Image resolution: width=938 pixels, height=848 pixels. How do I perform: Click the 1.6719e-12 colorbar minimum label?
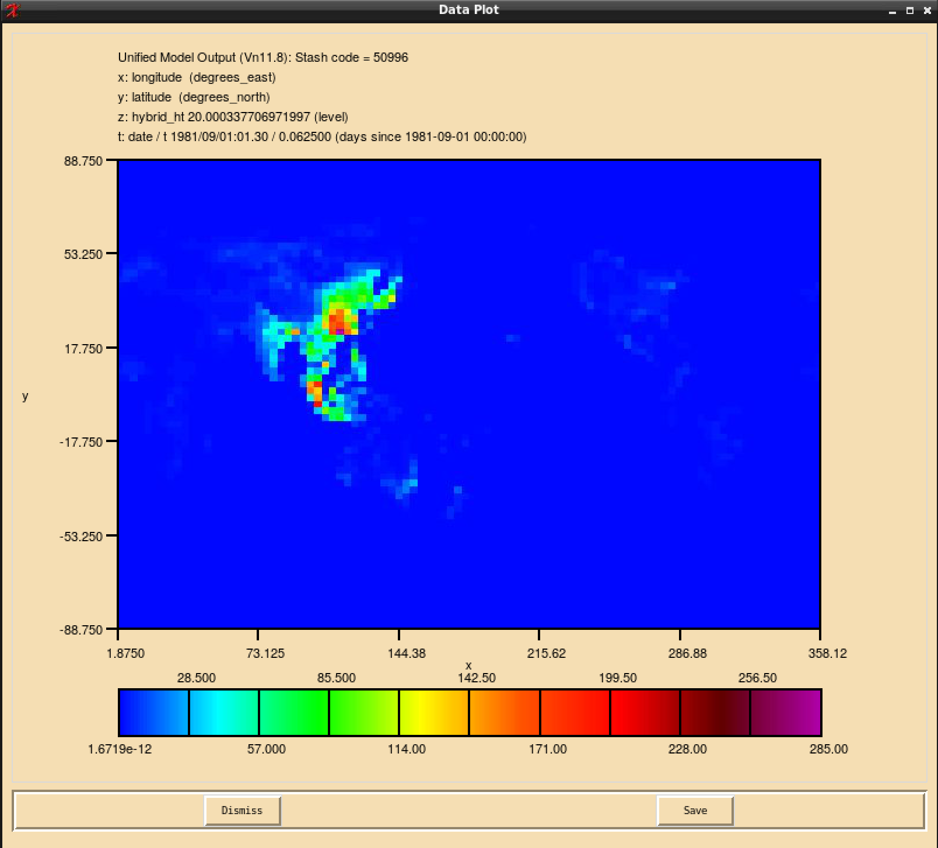(120, 749)
